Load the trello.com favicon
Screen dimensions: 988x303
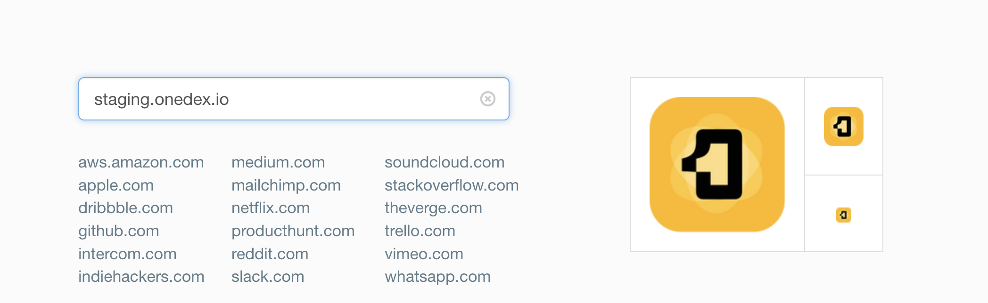pos(420,231)
